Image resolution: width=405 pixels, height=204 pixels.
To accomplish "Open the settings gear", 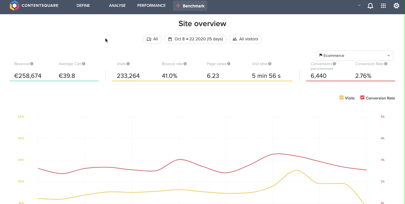I will [x=396, y=6].
